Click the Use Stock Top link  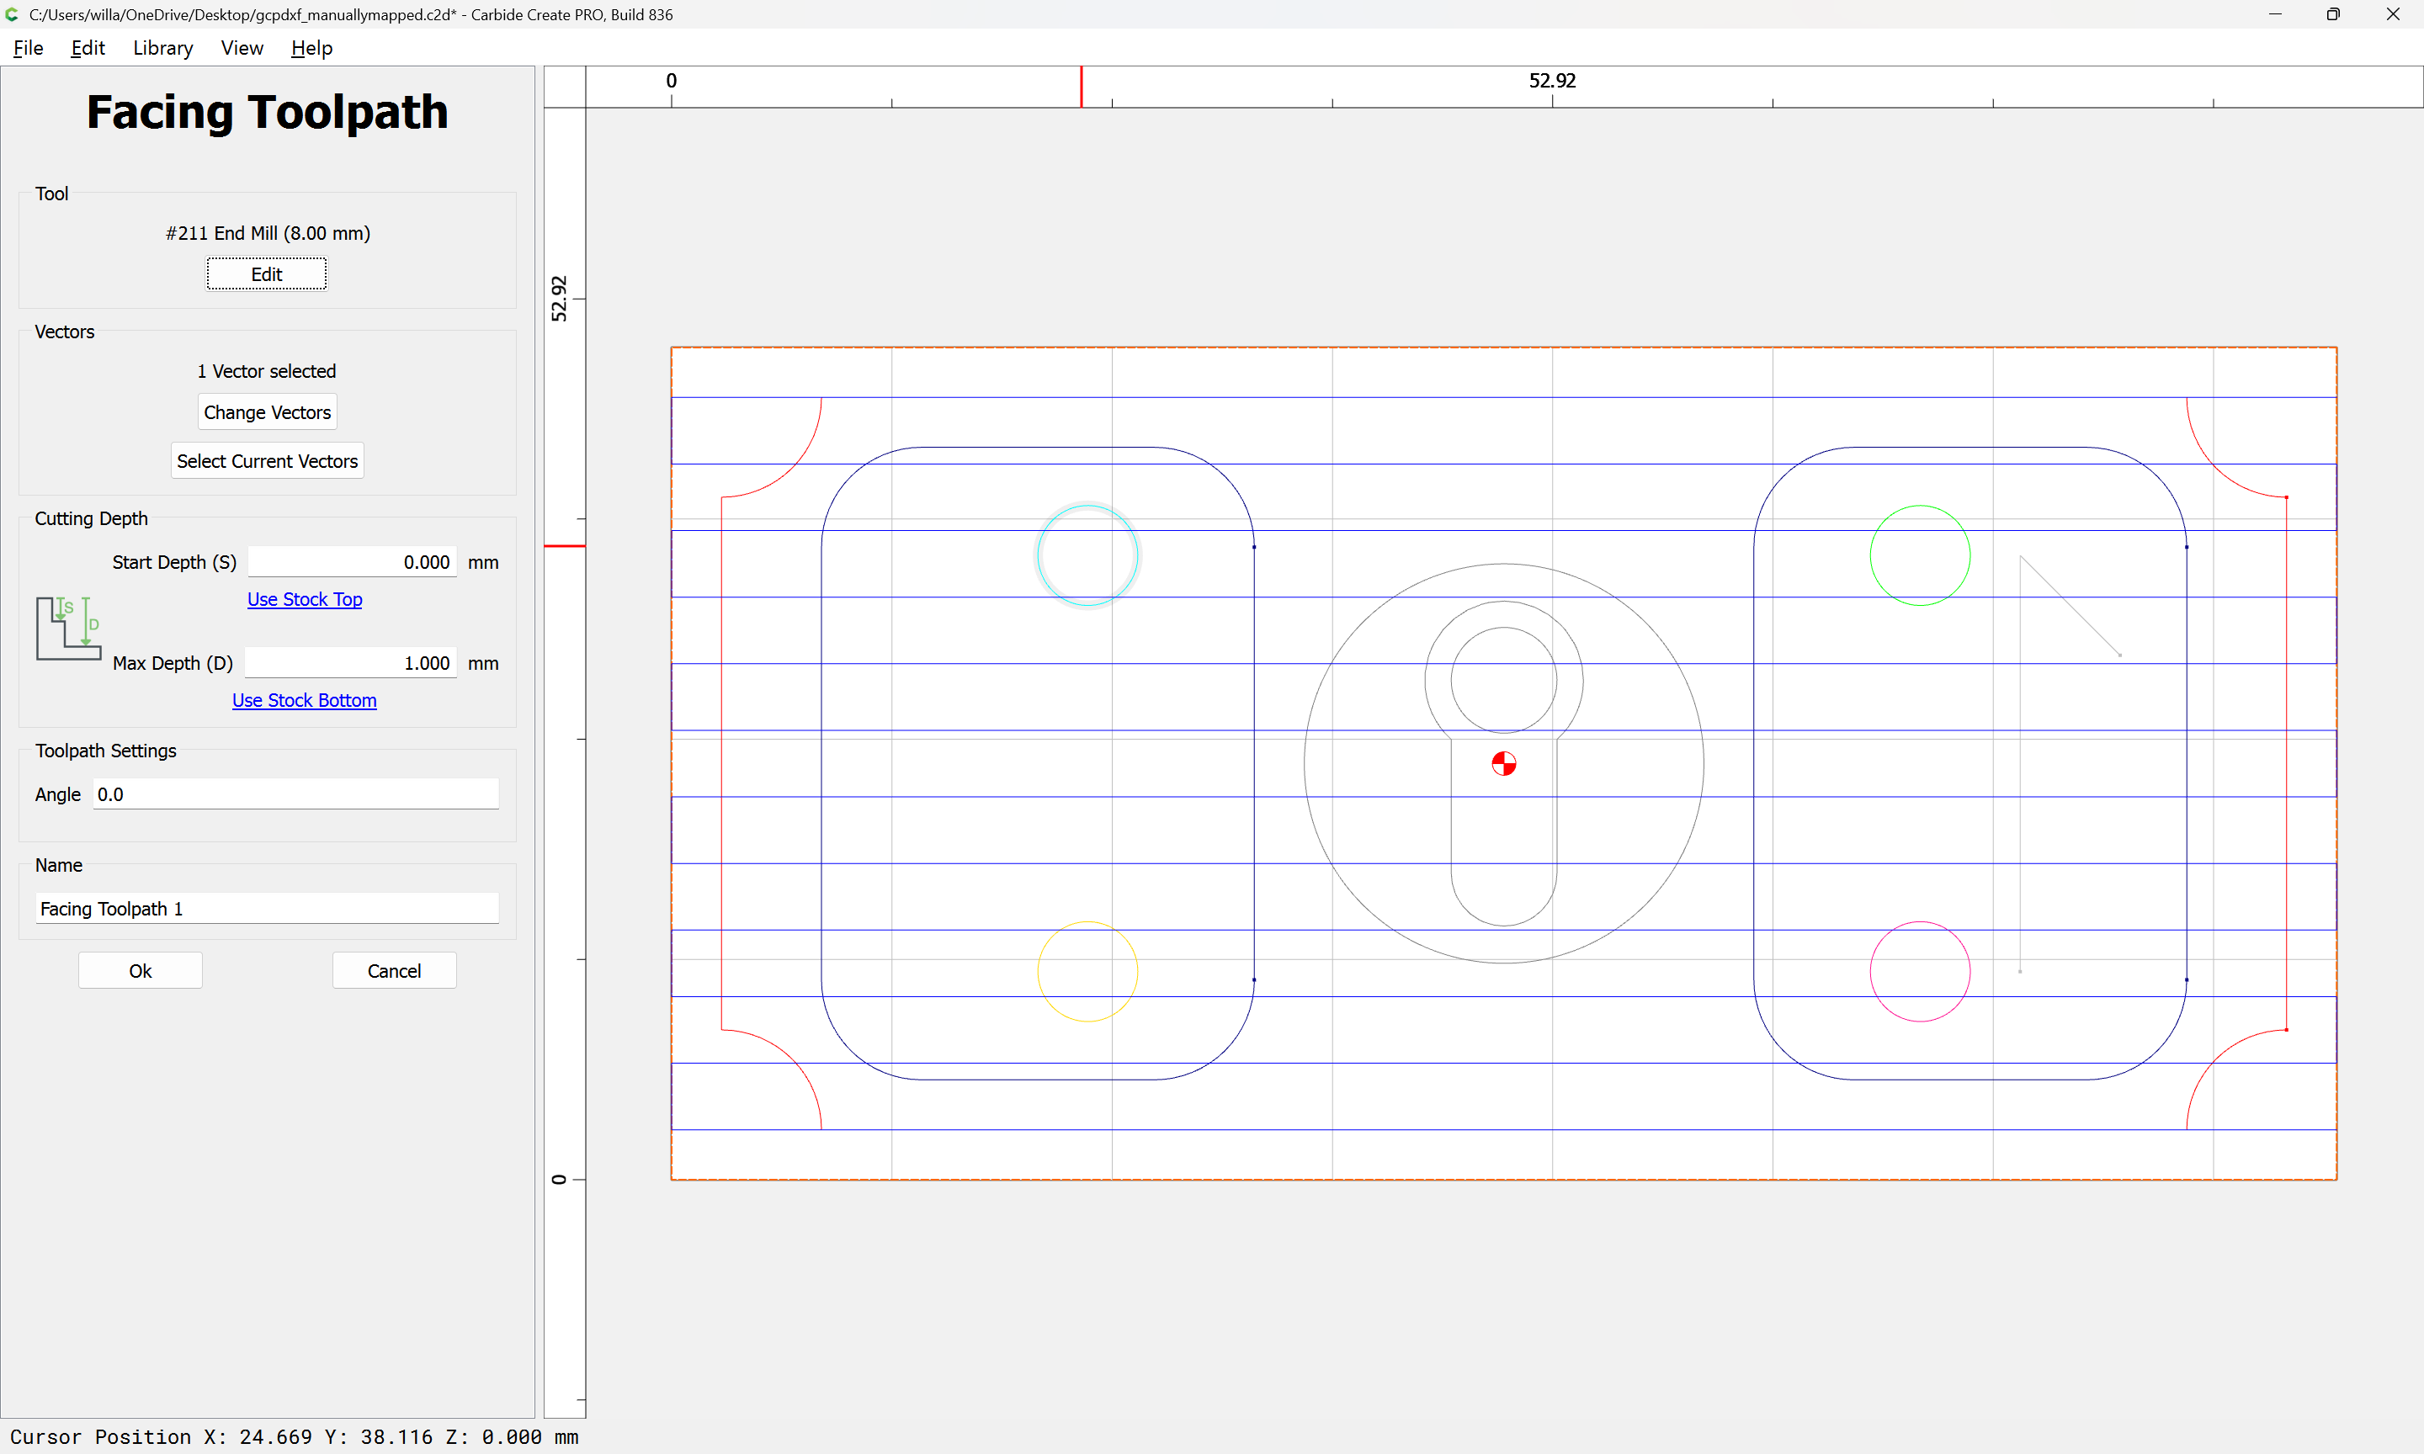[304, 598]
